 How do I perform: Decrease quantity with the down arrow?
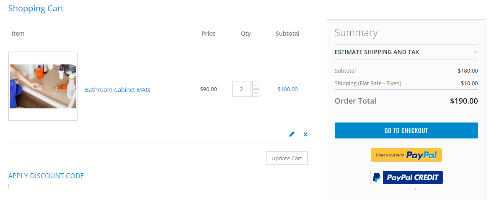(x=256, y=93)
